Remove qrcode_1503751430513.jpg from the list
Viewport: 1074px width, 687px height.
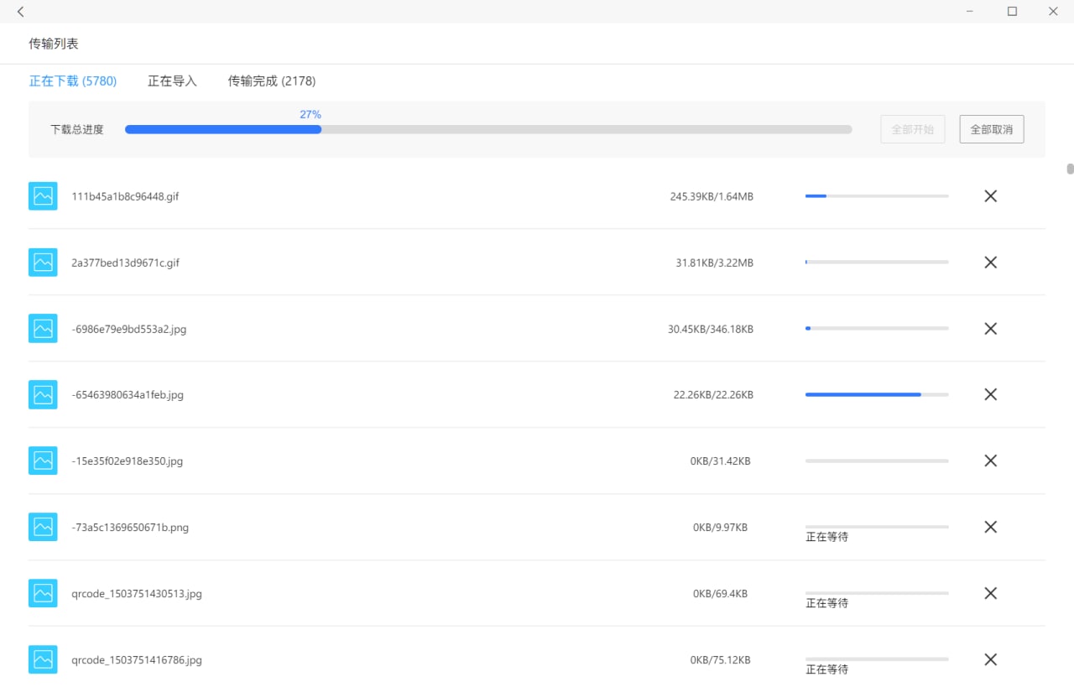[990, 593]
